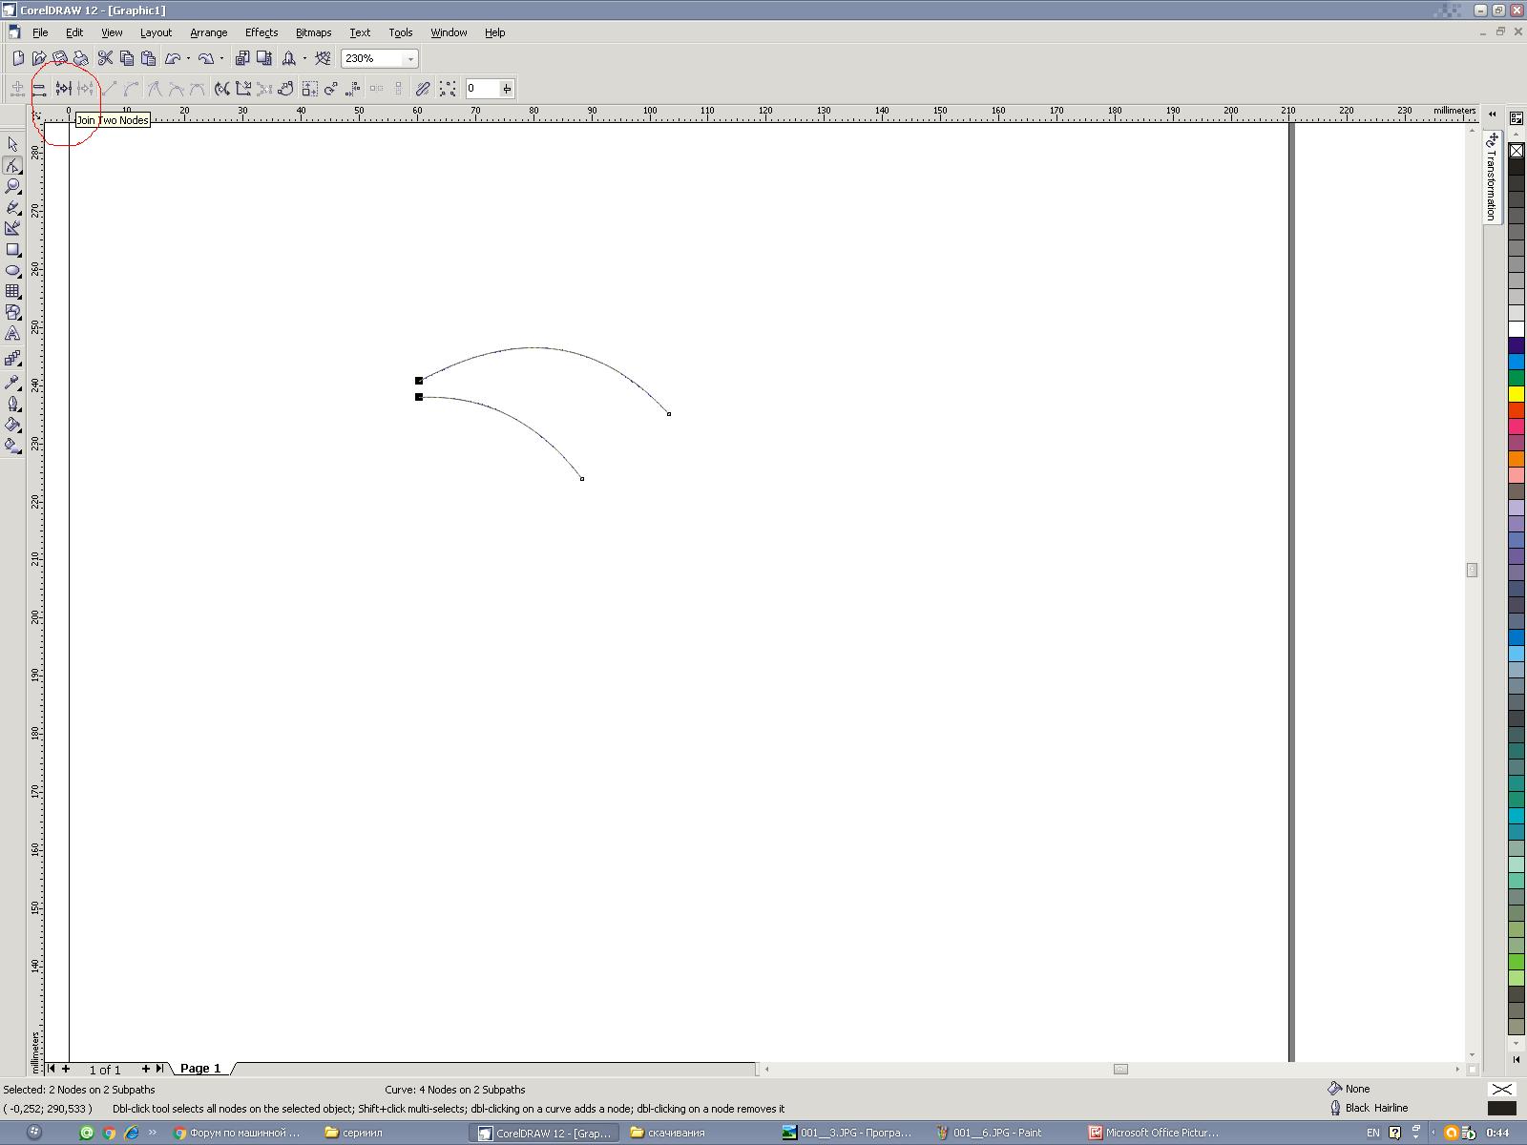This screenshot has width=1527, height=1145.
Task: Select the right end node of the upper curve
Action: coord(669,414)
